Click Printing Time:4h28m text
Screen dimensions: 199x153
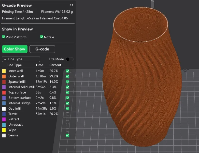pos(17,12)
